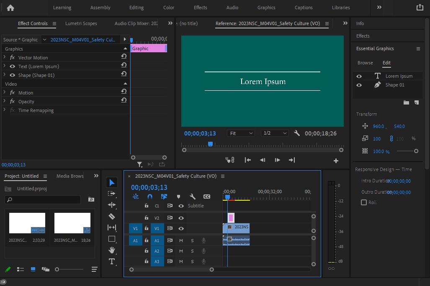Open the Fit zoom level dropdown
The height and width of the screenshot is (286, 430).
coord(241,133)
